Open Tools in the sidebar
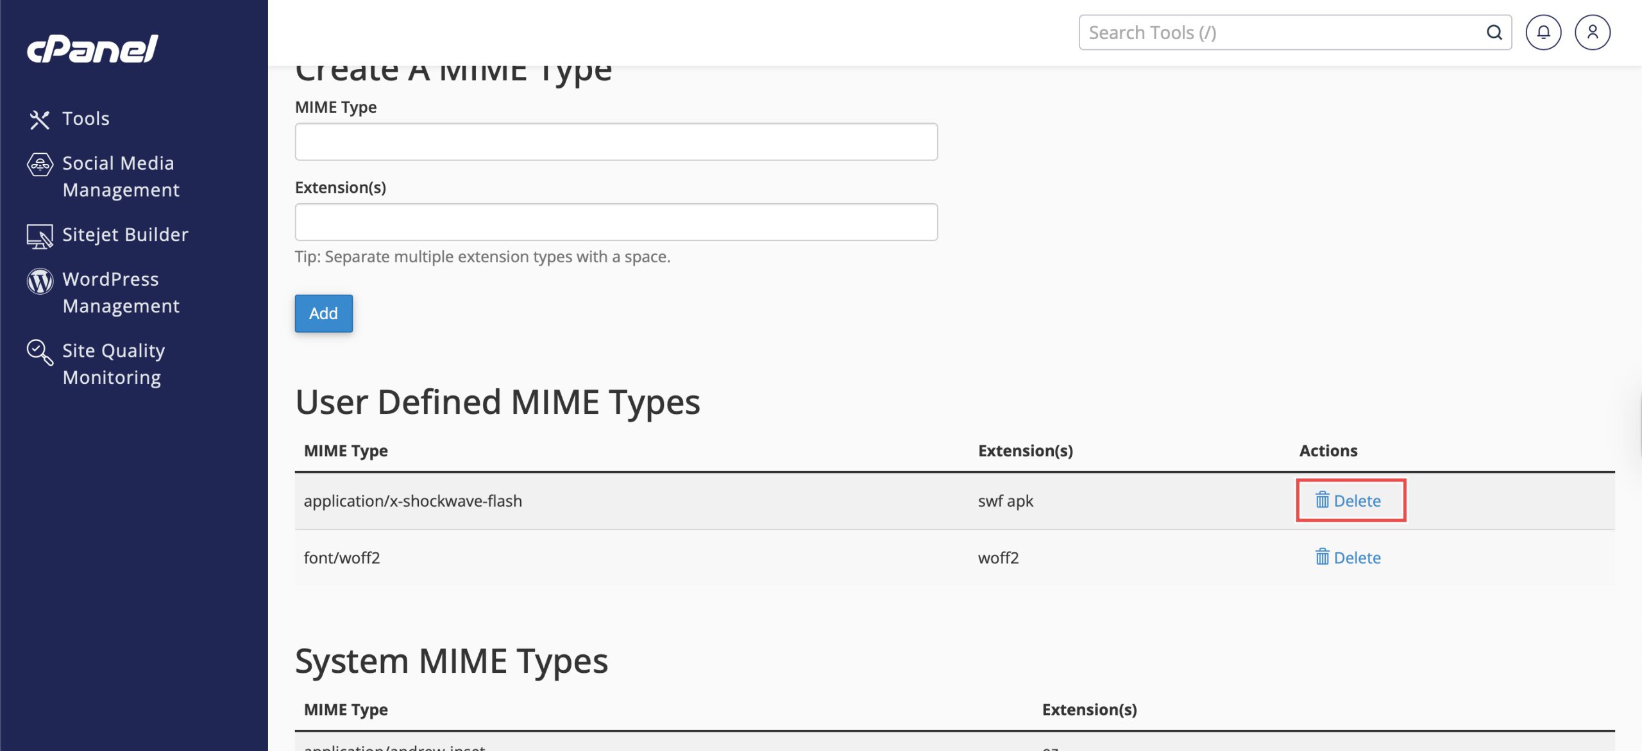The image size is (1642, 751). point(86,119)
